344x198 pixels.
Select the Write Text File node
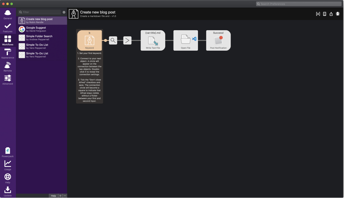point(153,41)
